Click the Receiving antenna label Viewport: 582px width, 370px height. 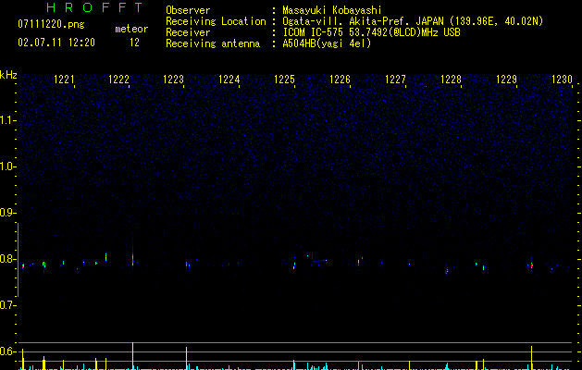(x=213, y=43)
